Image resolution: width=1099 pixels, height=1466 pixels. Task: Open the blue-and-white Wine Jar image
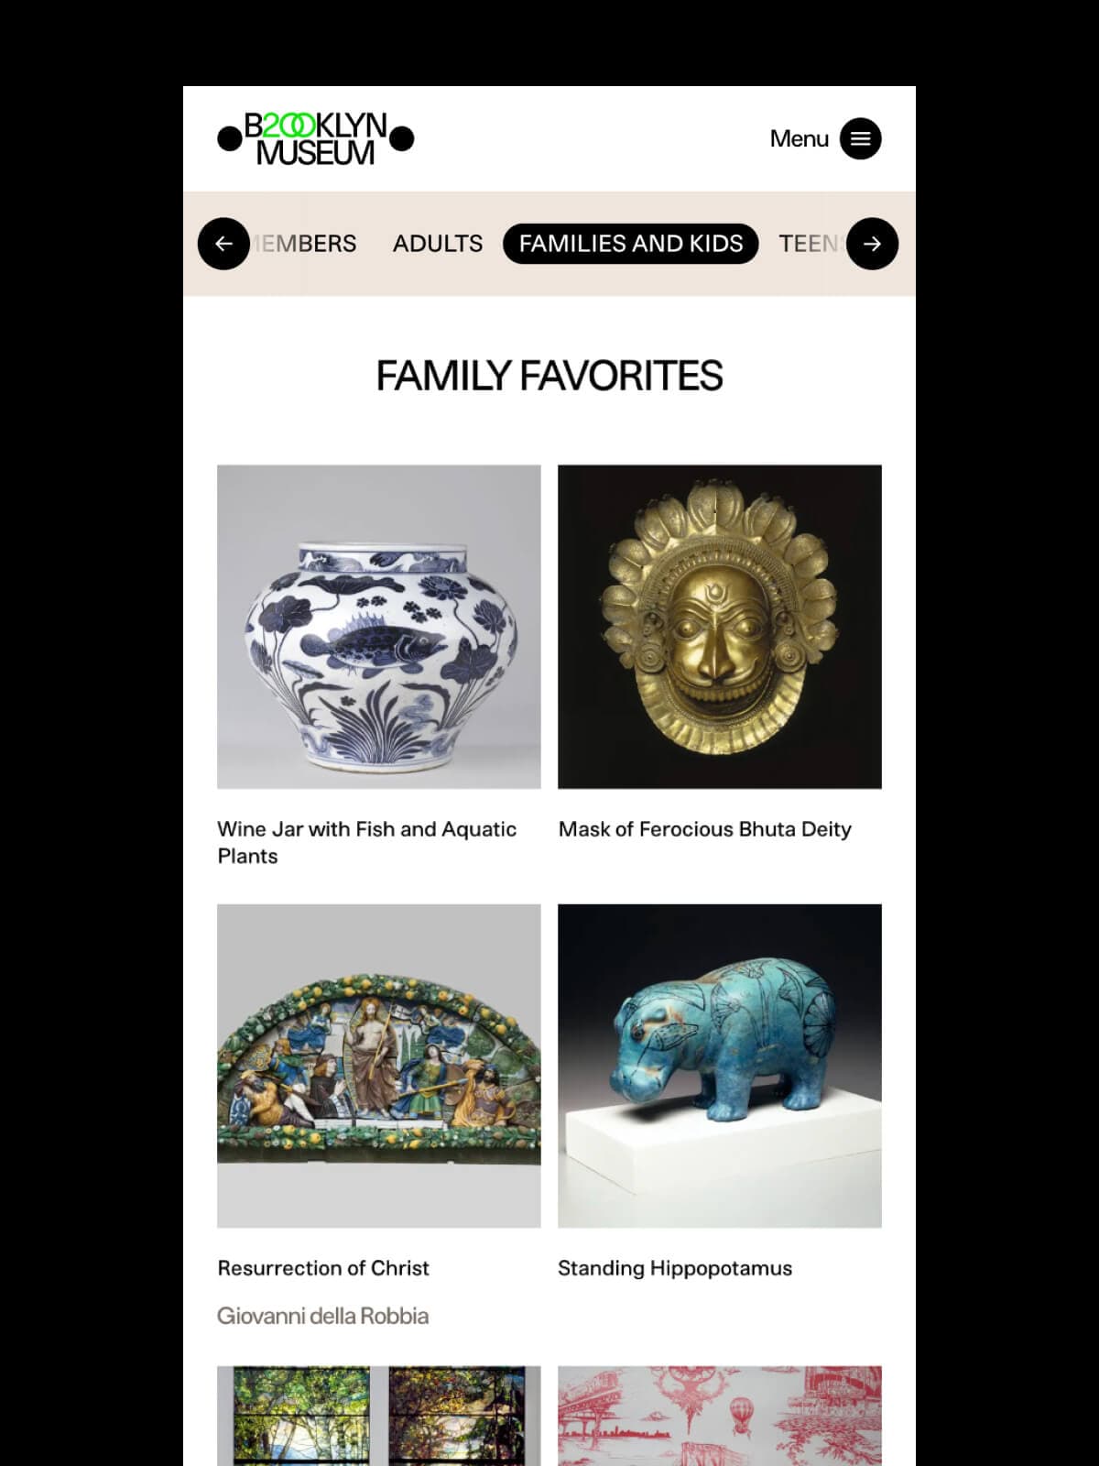(x=378, y=627)
